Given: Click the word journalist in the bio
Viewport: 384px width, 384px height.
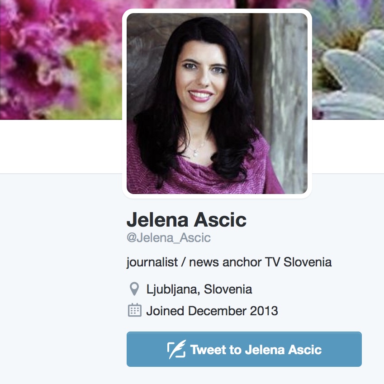Looking at the screenshot, I should click(152, 262).
